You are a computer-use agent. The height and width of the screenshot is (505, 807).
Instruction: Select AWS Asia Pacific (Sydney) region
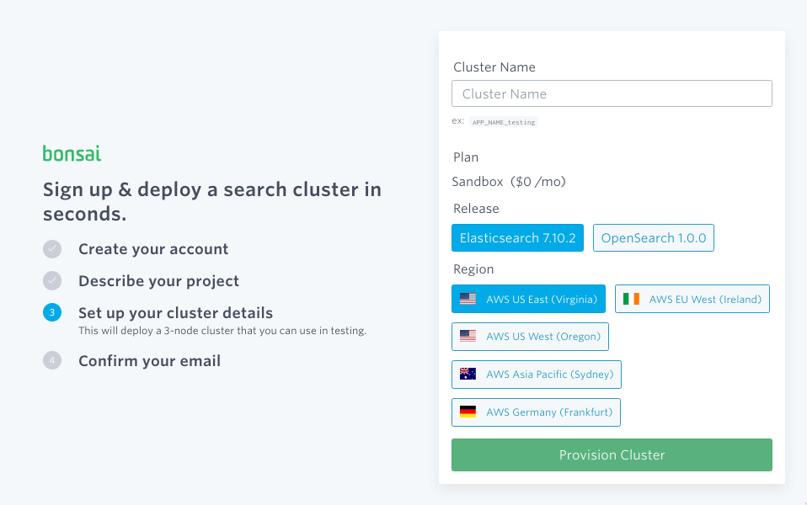click(536, 374)
